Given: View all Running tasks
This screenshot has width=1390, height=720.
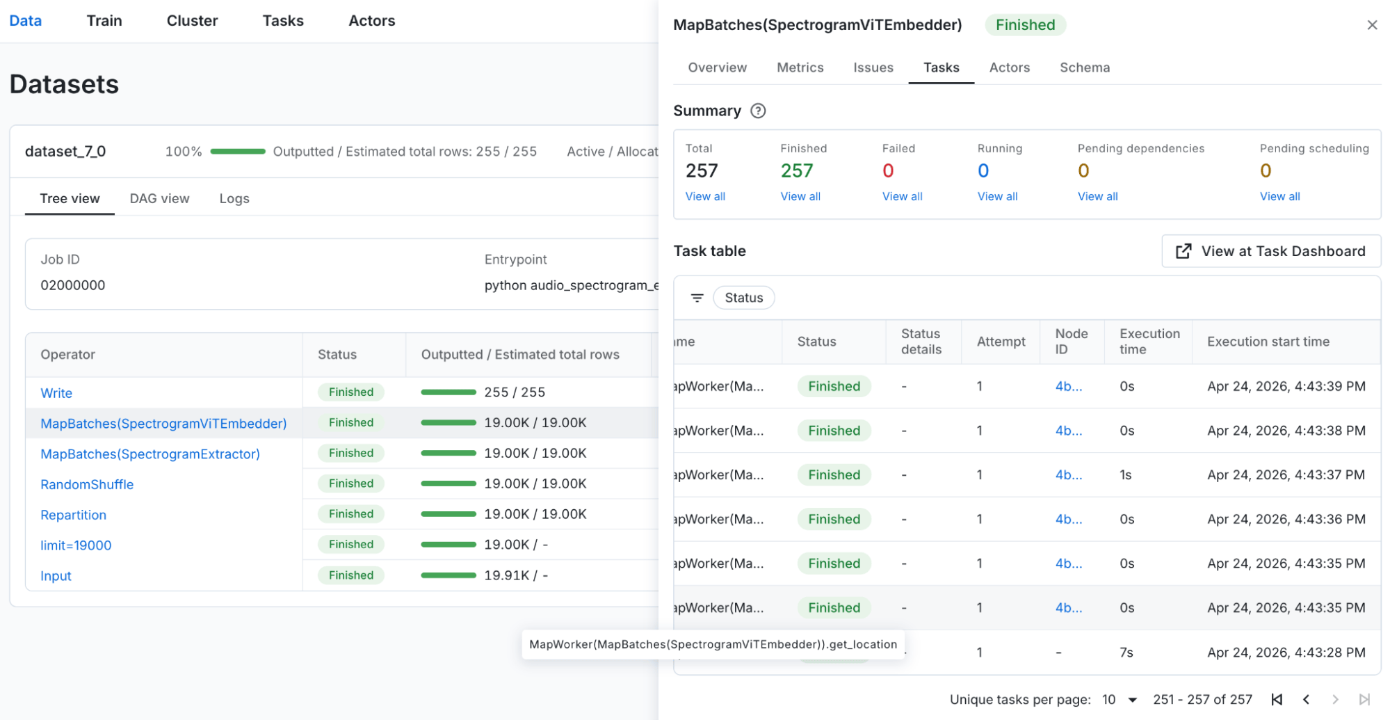Looking at the screenshot, I should [997, 197].
